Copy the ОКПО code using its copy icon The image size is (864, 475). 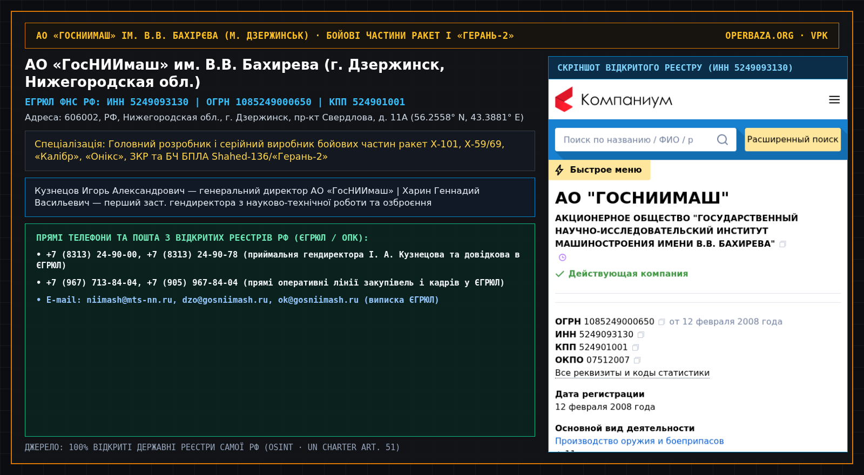tap(637, 361)
